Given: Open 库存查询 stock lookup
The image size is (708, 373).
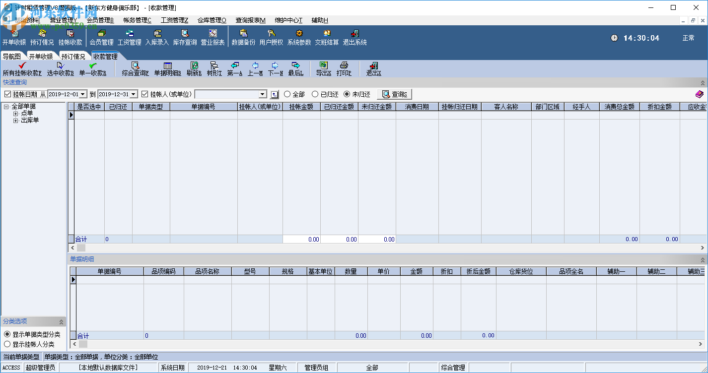Looking at the screenshot, I should coord(185,38).
